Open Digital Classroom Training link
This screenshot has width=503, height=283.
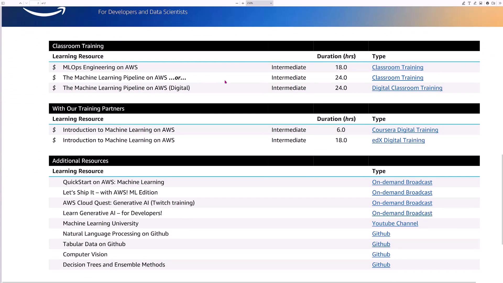coord(407,88)
